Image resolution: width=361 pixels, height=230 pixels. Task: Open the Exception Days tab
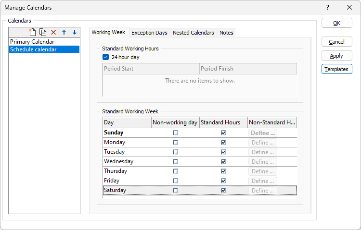(149, 33)
